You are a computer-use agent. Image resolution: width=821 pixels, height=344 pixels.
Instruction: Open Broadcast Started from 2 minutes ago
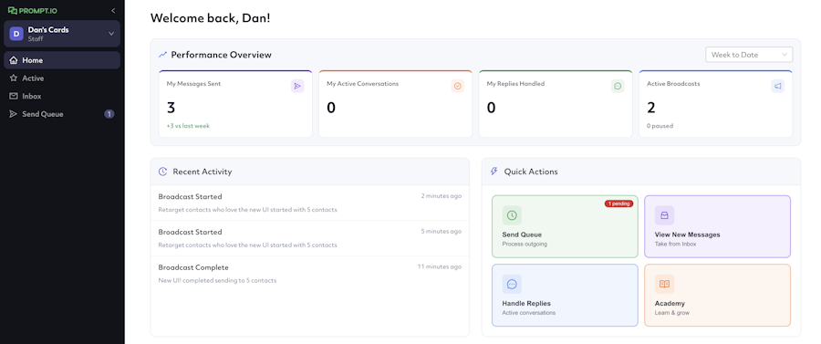(310, 203)
